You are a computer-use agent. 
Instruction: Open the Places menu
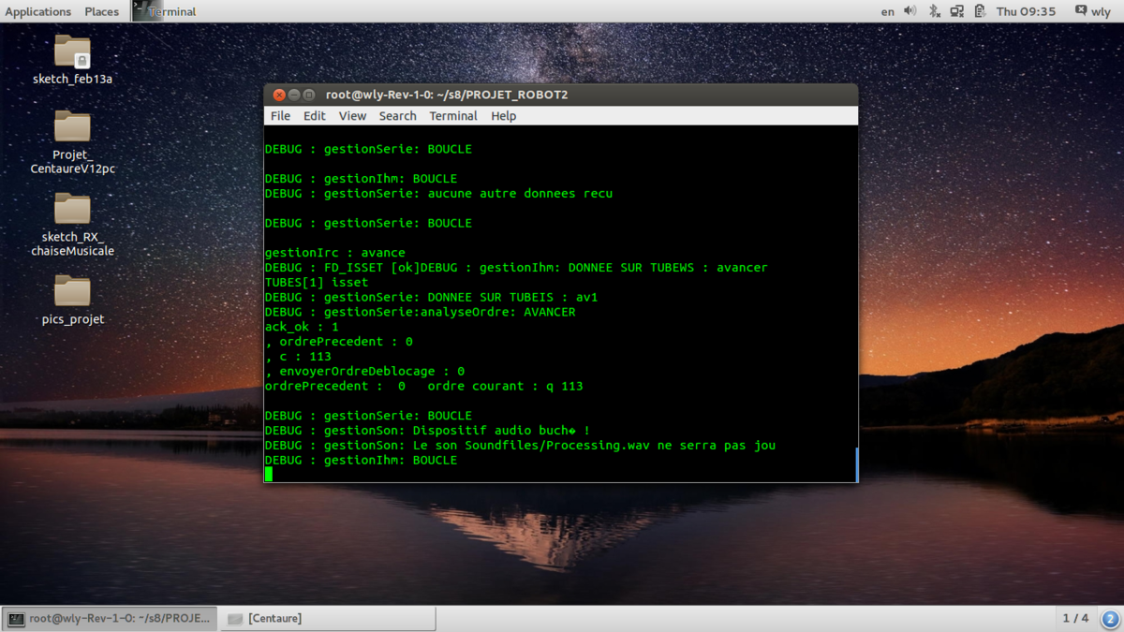click(101, 11)
